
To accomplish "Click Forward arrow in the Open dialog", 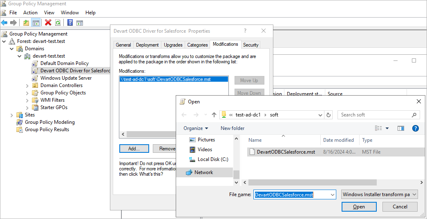I will coord(196,115).
